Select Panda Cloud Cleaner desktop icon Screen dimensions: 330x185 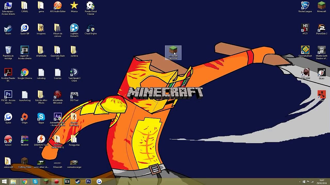click(90, 8)
